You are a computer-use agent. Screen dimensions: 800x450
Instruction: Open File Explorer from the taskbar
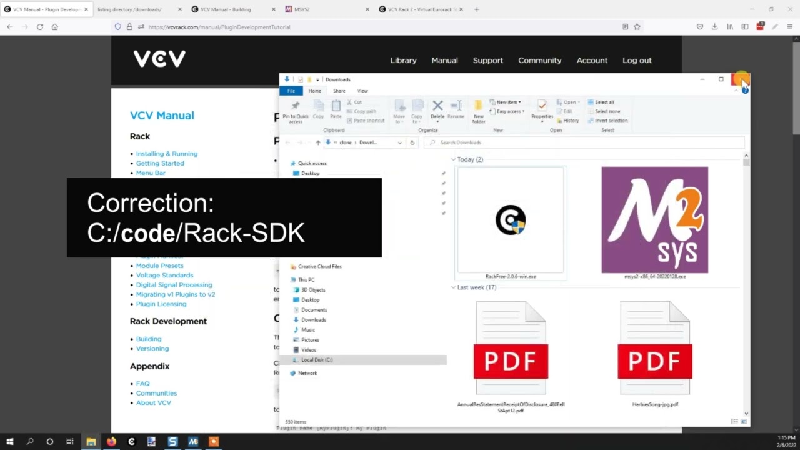pos(91,442)
